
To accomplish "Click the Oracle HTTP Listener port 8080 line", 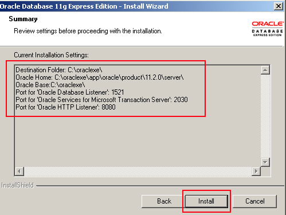I will [66, 107].
